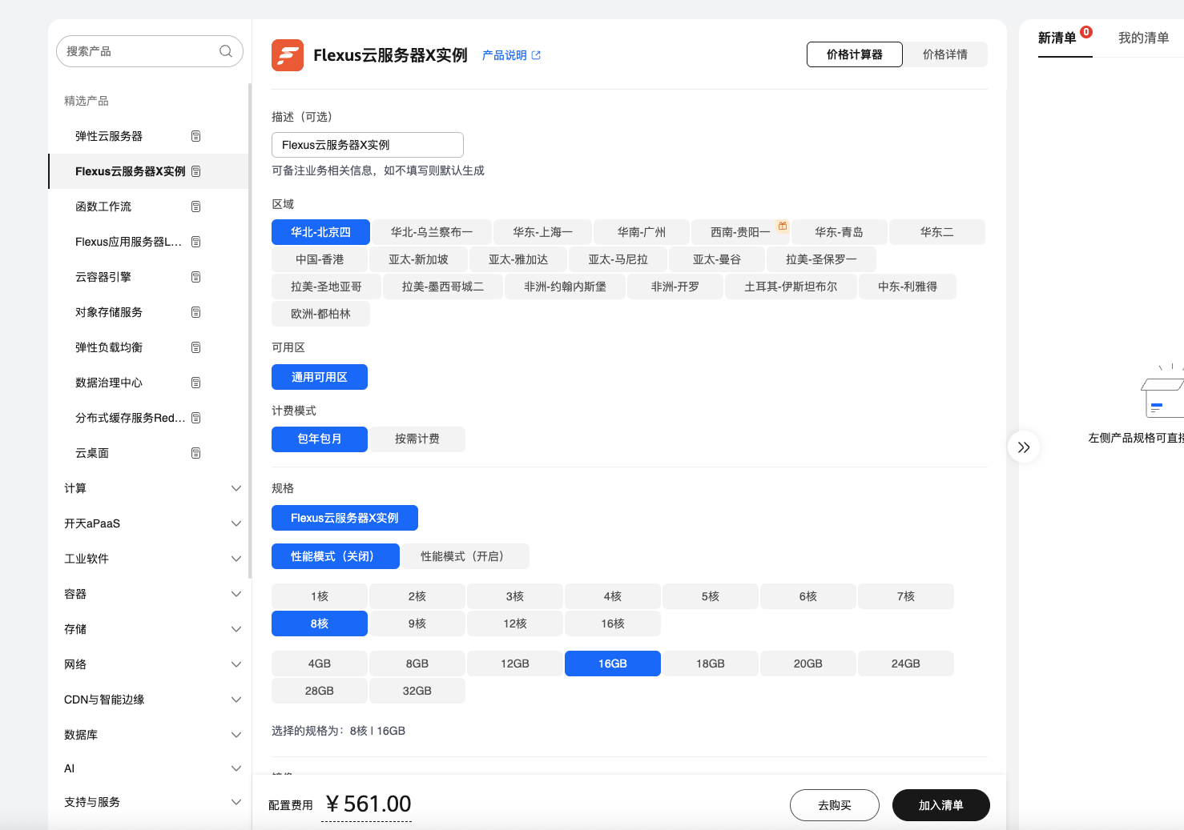
Task: Select region 亚太-新加坡
Action: pos(418,259)
